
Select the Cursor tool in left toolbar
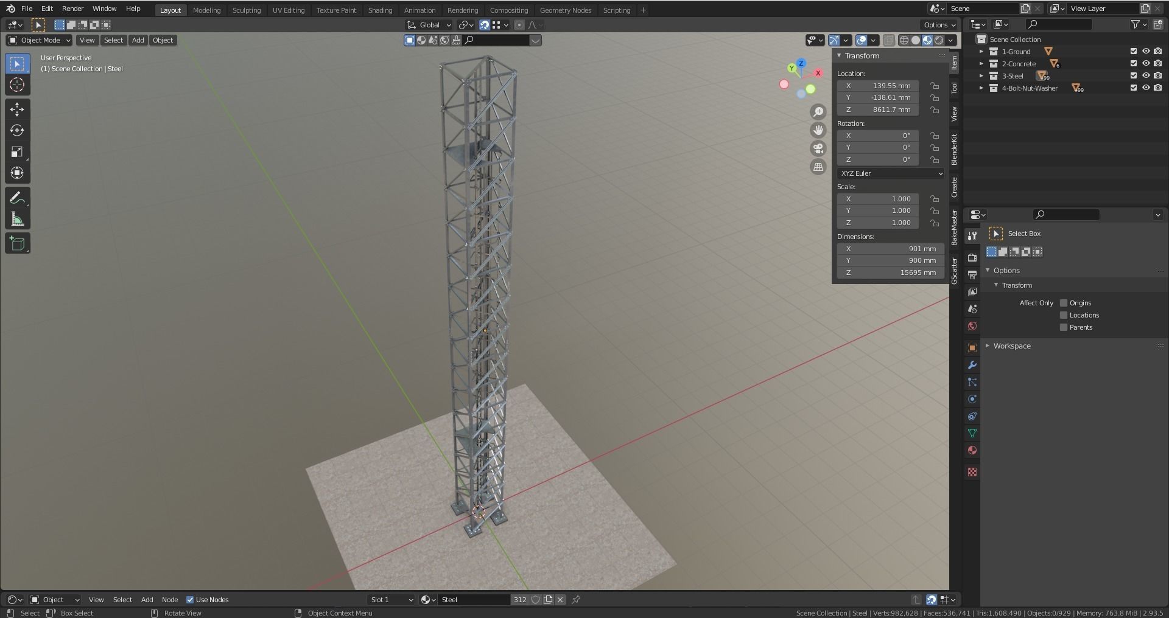point(17,85)
